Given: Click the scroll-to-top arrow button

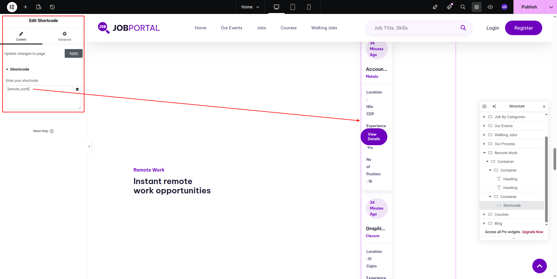Looking at the screenshot, I should click(539, 266).
